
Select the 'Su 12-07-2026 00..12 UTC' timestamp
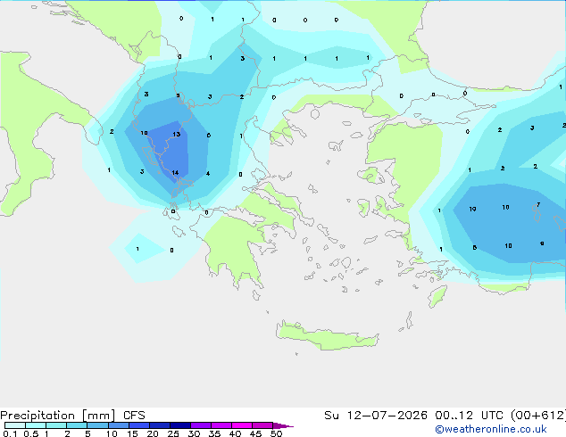tap(413, 416)
